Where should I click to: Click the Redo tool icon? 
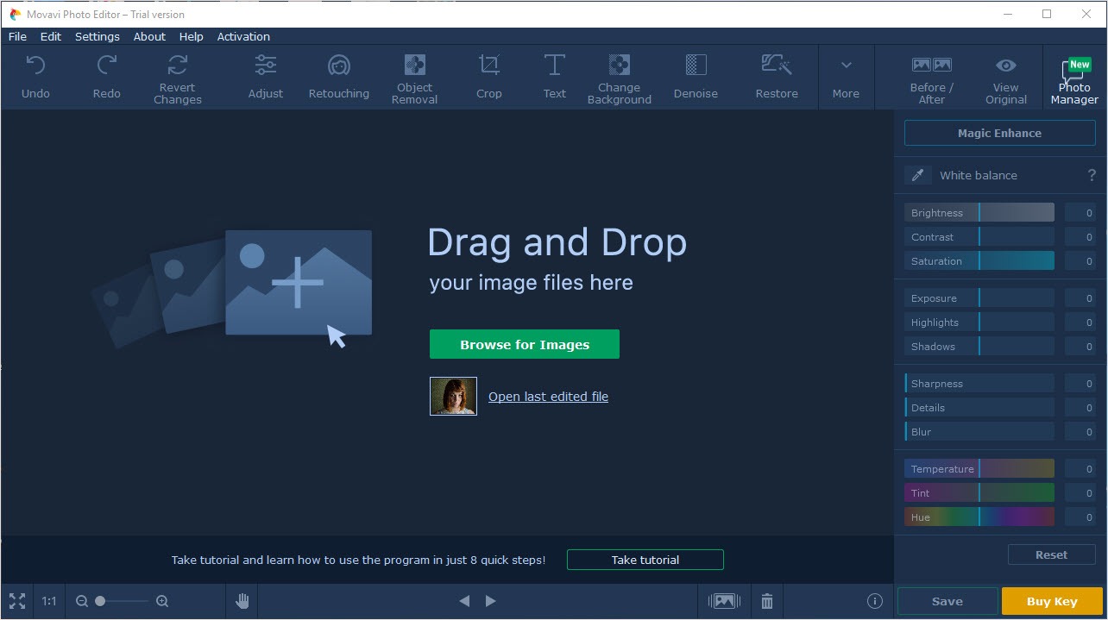pos(107,66)
